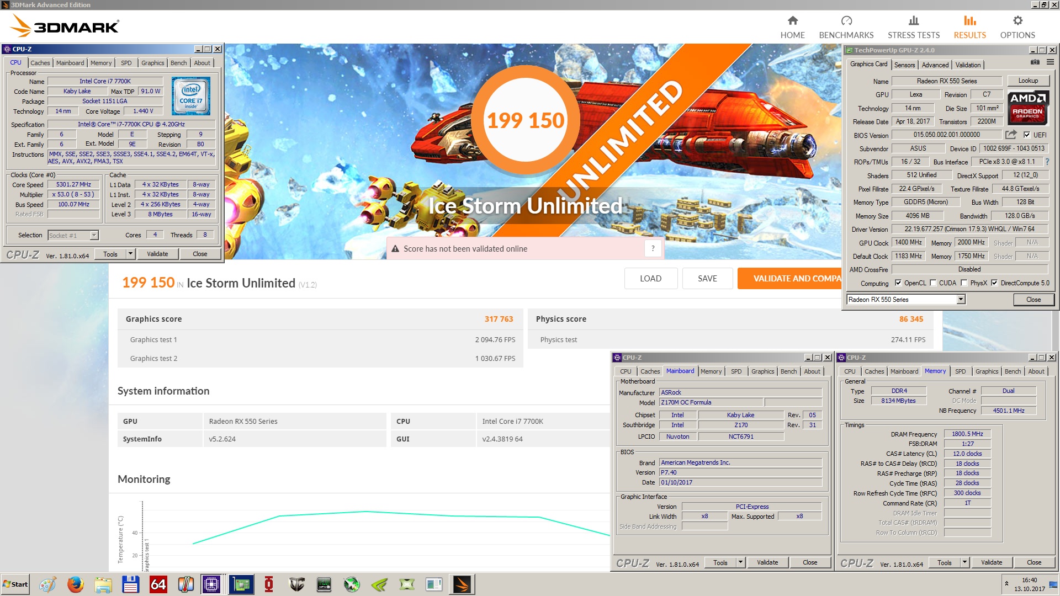
Task: Toggle the UEFI checkbox in GPU-Z
Action: tap(1027, 135)
